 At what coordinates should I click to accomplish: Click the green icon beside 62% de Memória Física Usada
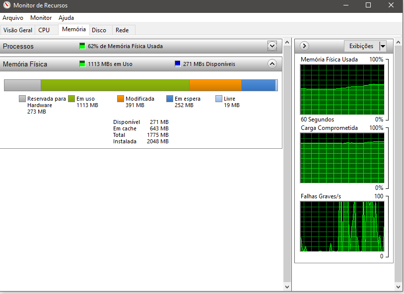point(82,46)
